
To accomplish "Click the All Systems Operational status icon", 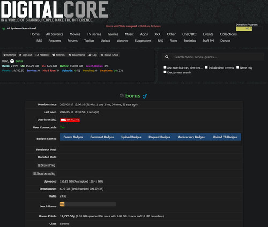I will [x=4, y=29].
